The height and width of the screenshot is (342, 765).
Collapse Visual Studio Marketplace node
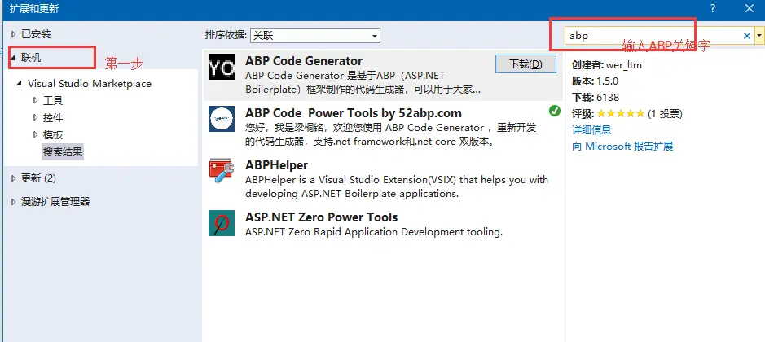19,84
